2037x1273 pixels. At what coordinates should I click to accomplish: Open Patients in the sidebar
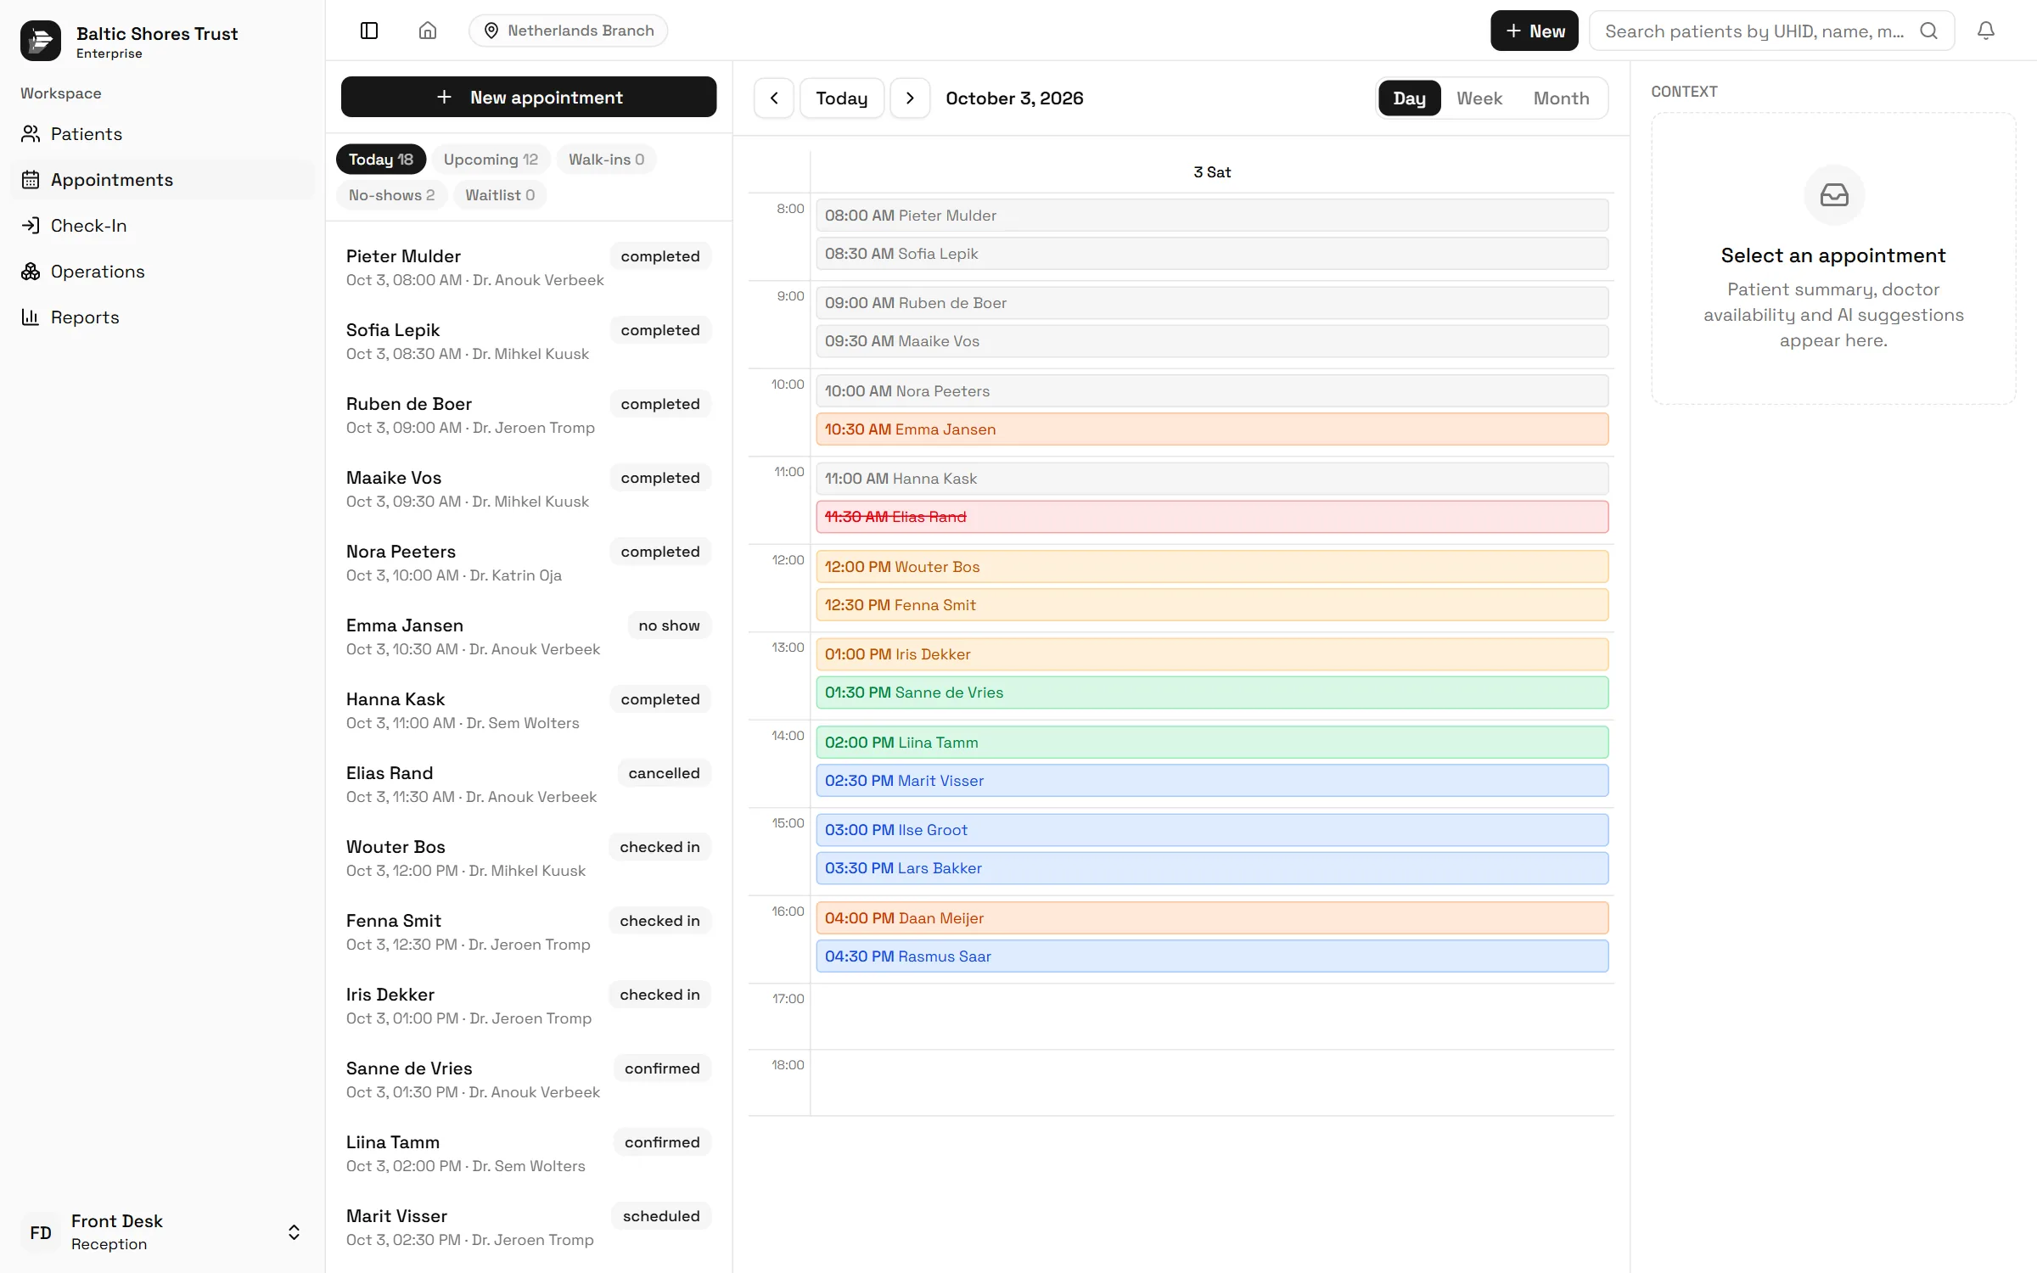pos(162,134)
